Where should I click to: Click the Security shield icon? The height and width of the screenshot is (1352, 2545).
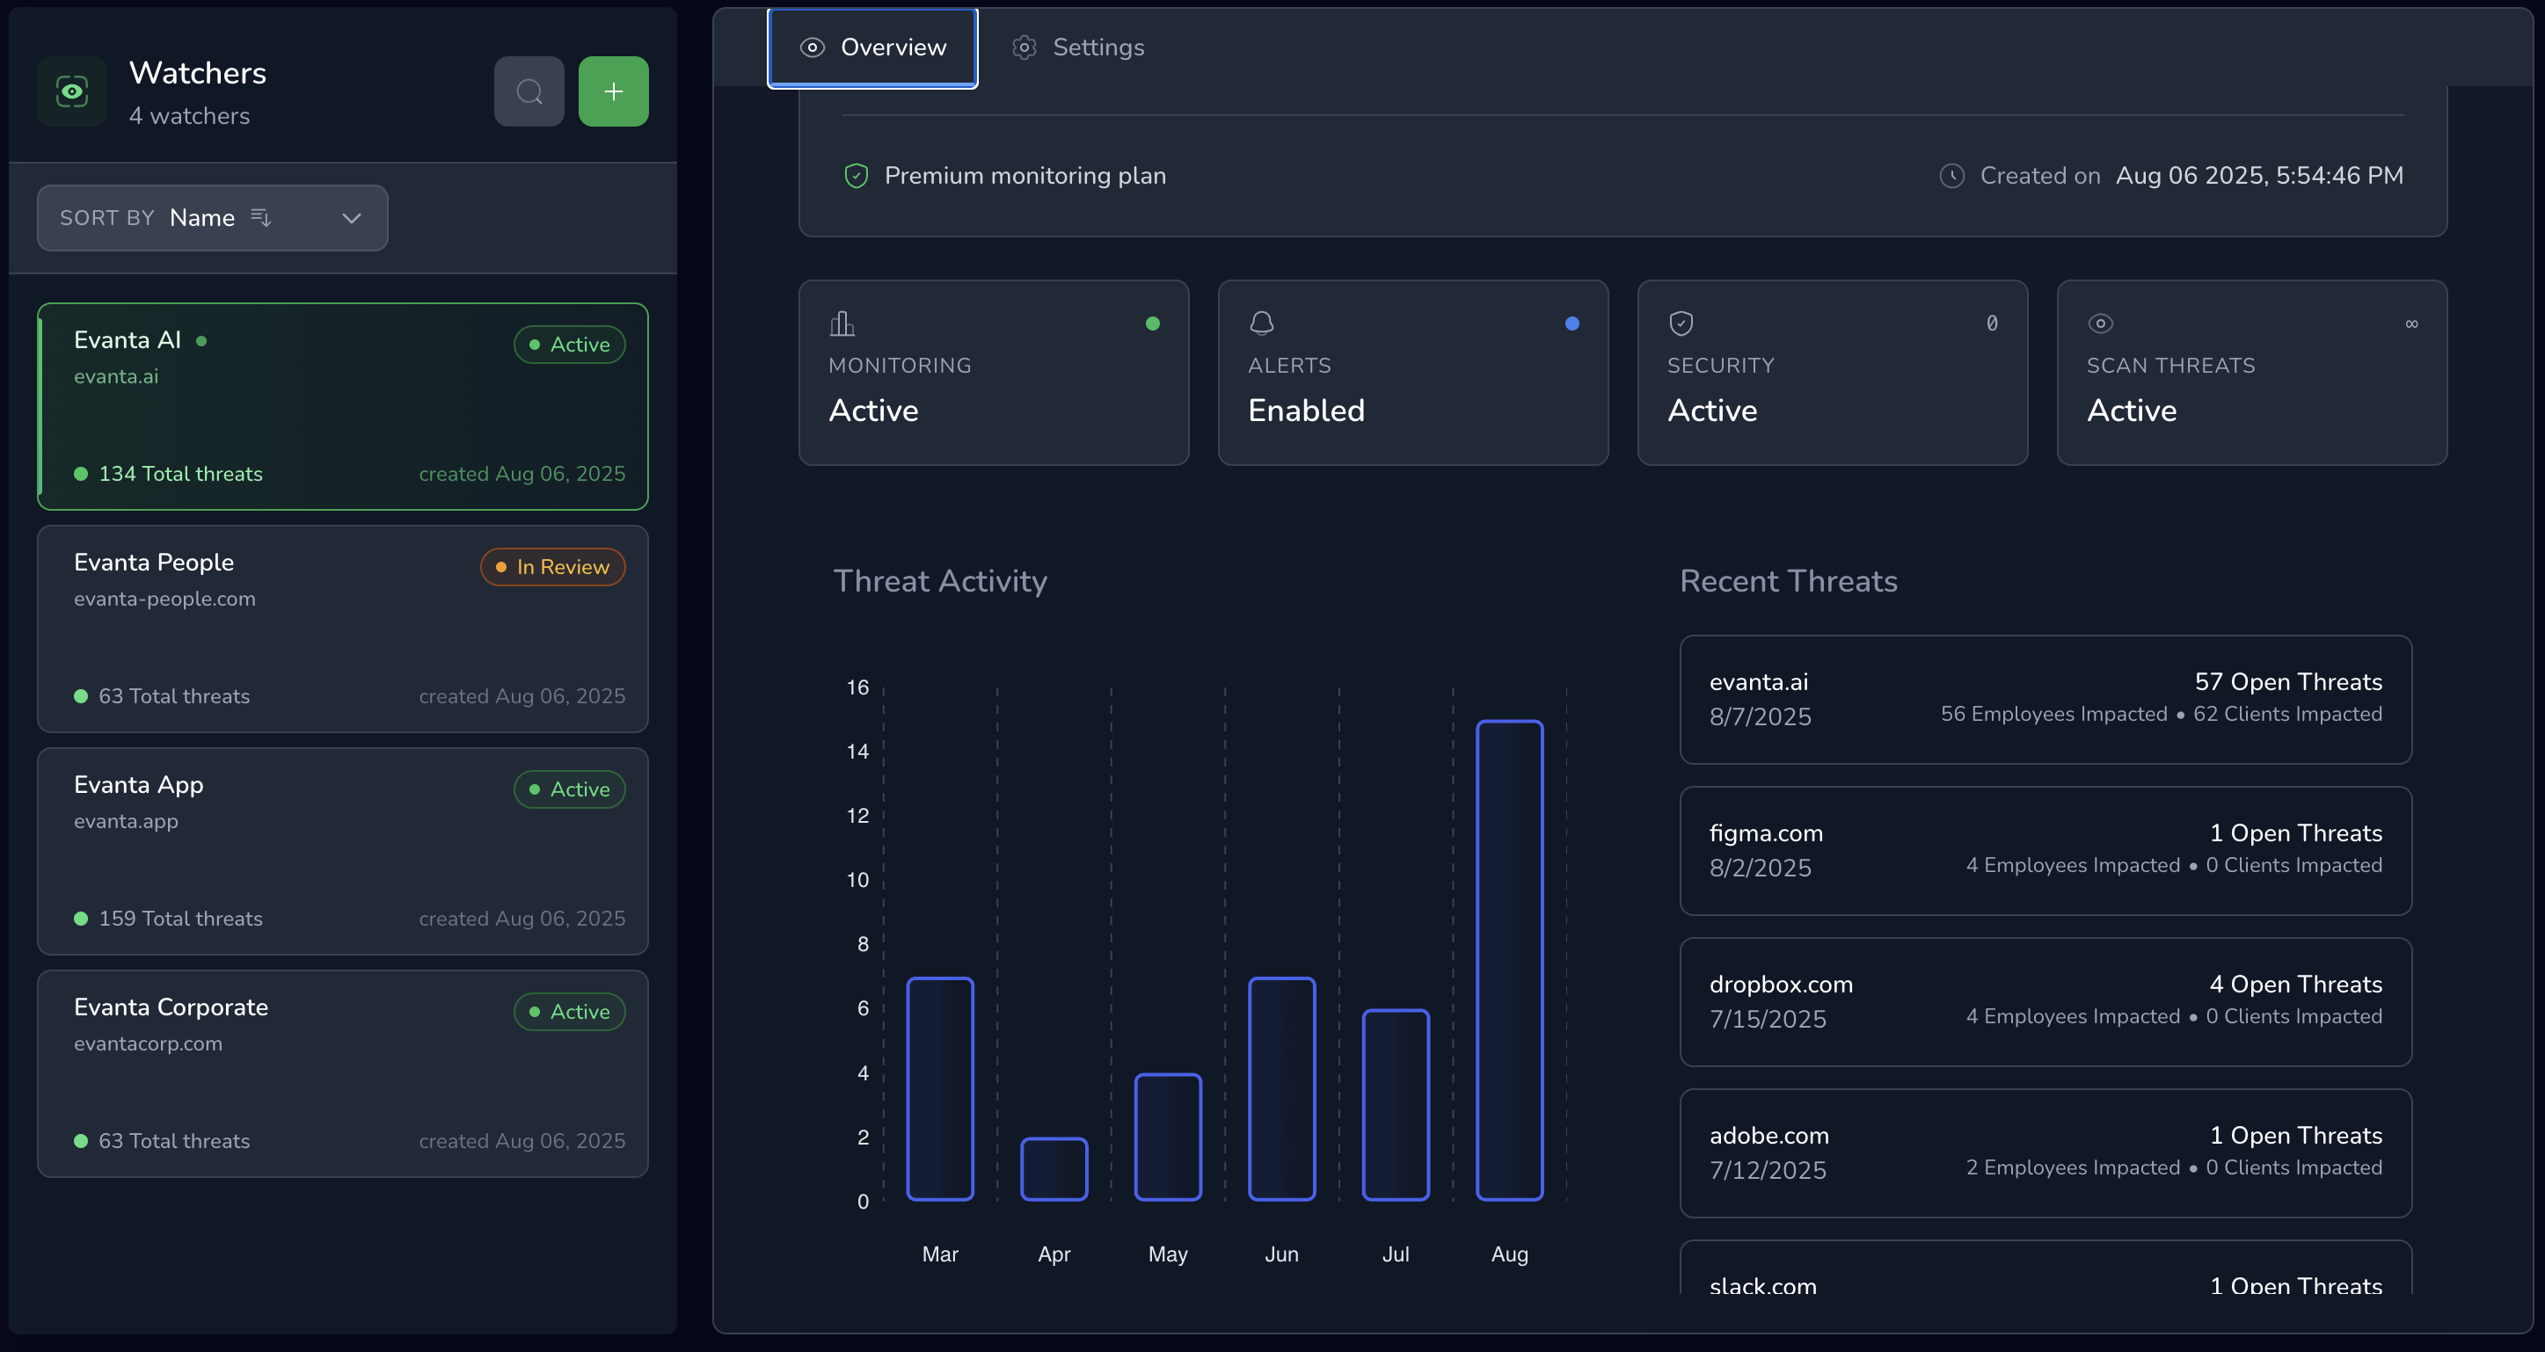click(x=1681, y=323)
